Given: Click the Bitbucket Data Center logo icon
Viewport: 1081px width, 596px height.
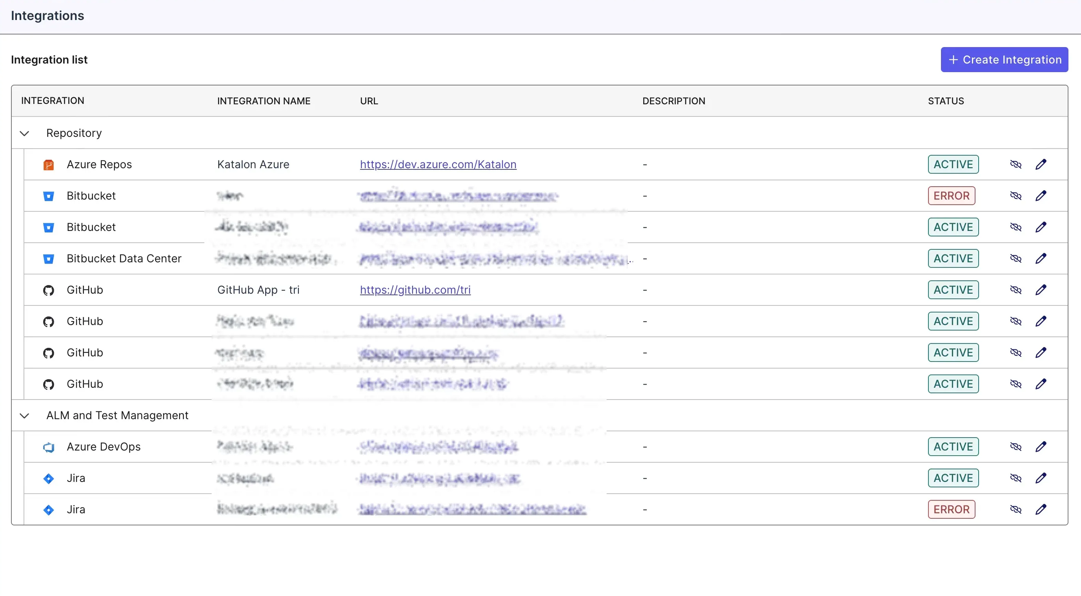Looking at the screenshot, I should point(49,259).
